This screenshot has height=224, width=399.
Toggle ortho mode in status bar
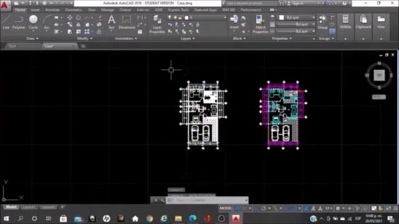click(x=256, y=208)
